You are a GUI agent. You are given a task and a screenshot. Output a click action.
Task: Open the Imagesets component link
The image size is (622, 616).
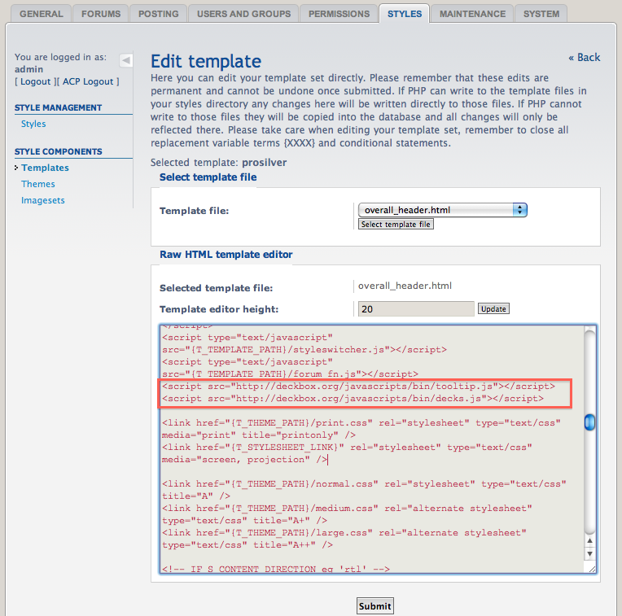[43, 200]
